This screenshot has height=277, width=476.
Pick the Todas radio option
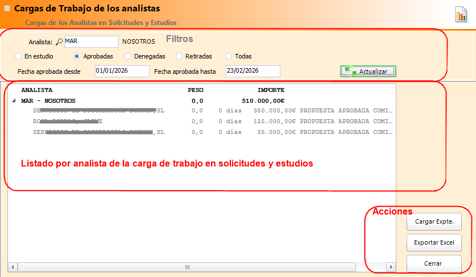229,56
